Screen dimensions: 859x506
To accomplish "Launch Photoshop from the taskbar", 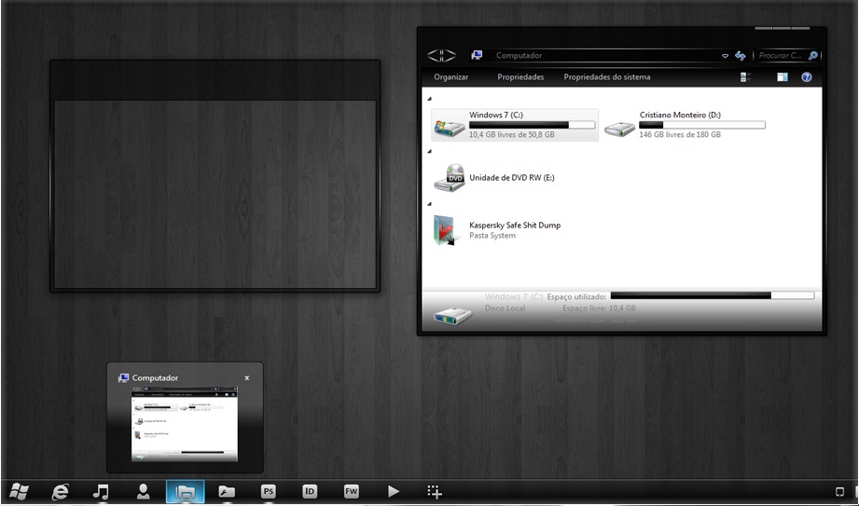I will (269, 491).
